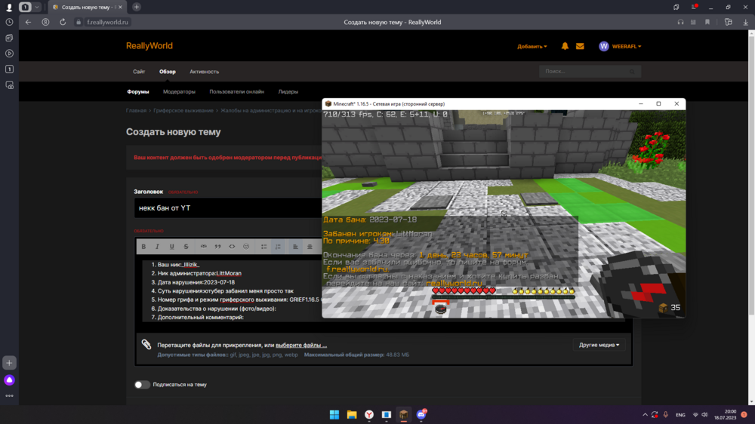Expand the Другие медиа dropdown

coord(599,345)
